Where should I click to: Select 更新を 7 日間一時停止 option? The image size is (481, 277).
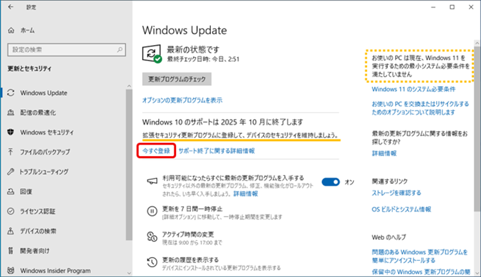point(192,209)
